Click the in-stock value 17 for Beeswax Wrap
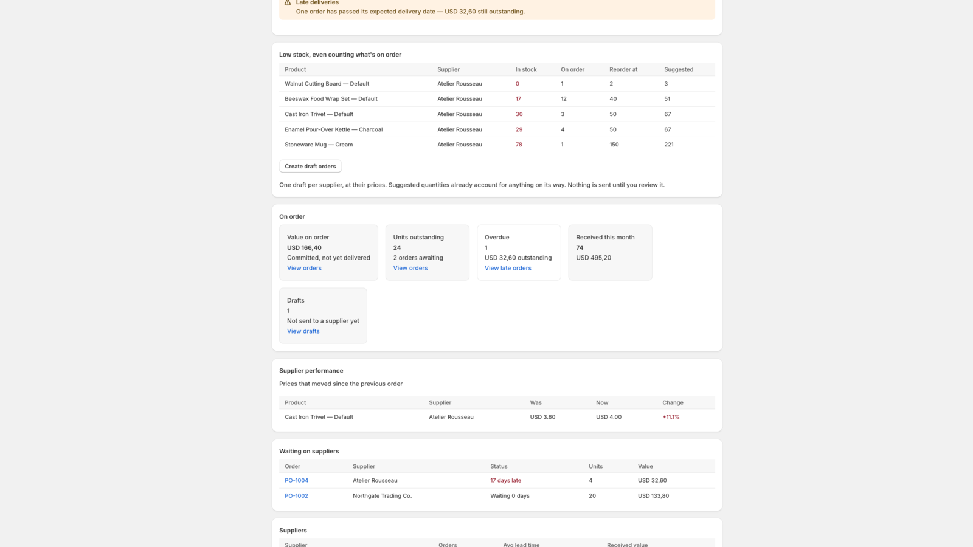 518,99
